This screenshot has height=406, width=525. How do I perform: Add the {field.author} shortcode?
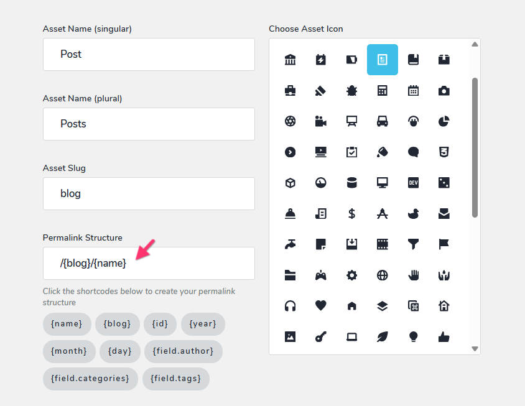pyautogui.click(x=183, y=351)
